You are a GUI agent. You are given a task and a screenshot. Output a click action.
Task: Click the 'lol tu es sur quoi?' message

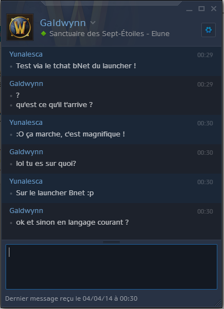pos(46,164)
